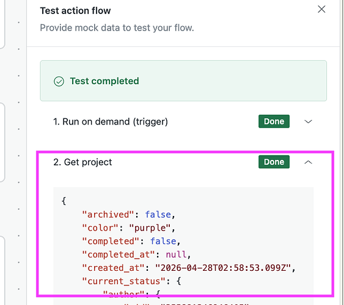This screenshot has height=305, width=344.
Task: Click the "purple" value in JSON output
Action: pyautogui.click(x=150, y=228)
